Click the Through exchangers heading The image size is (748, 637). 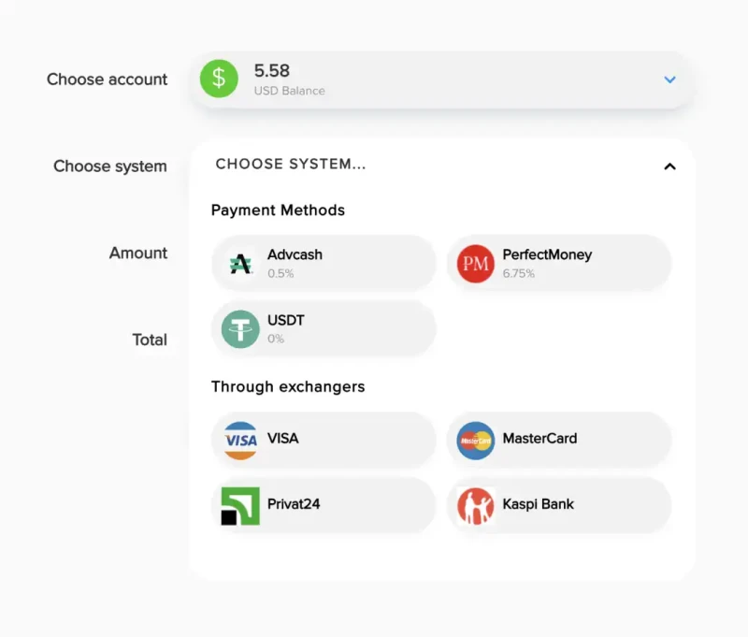coord(288,386)
